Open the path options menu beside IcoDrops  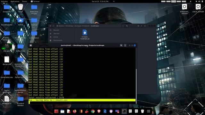[123, 26]
